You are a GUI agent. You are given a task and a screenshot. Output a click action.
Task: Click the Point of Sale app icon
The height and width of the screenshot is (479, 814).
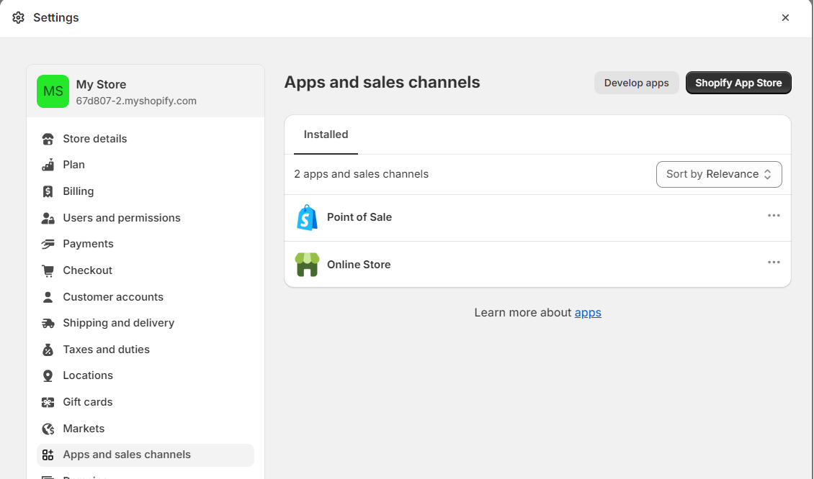click(307, 218)
